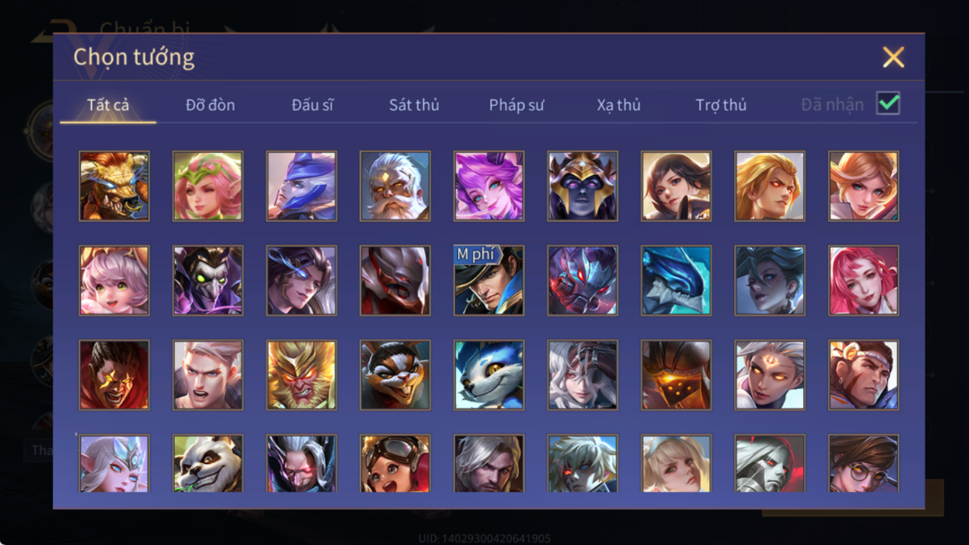969x545 pixels.
Task: Pick the purple-haired girl hero
Action: [x=489, y=186]
